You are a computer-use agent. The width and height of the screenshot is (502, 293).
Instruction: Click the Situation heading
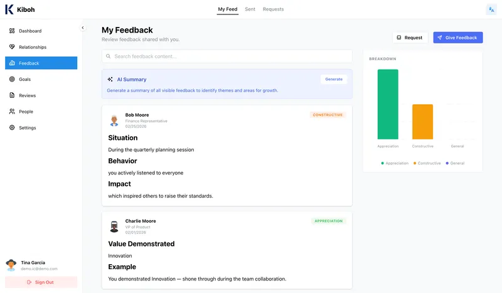point(123,137)
